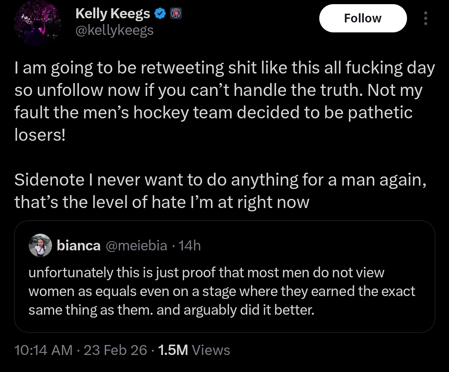This screenshot has height=372, width=449.
Task: Open the Kelly Keegs display name link
Action: point(113,15)
